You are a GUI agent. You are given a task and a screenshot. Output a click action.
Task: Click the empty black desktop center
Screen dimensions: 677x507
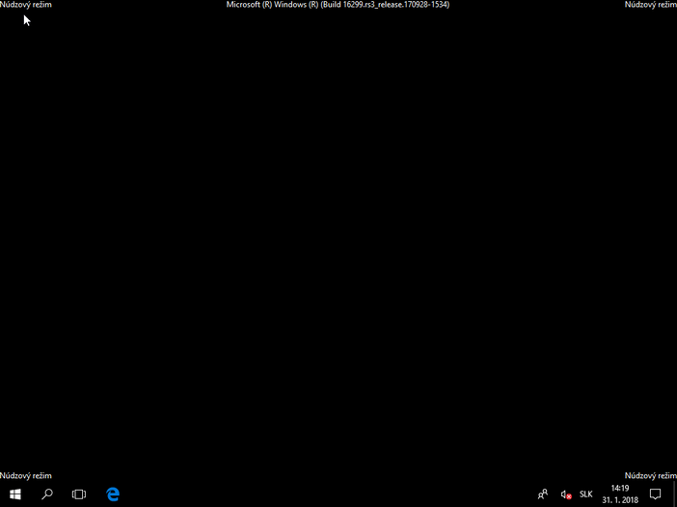[338, 241]
